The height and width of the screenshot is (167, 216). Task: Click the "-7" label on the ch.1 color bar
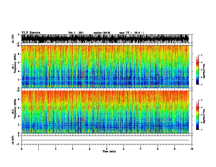[x=201, y=85]
